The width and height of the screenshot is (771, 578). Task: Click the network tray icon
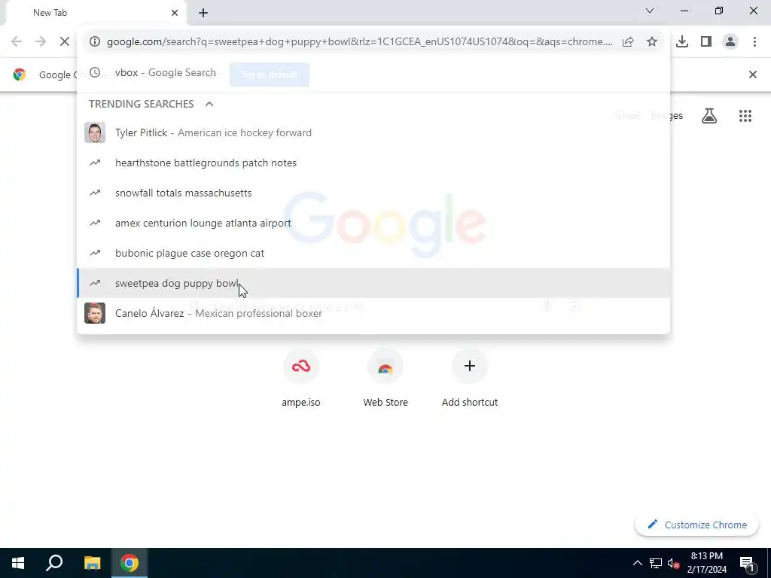tap(656, 563)
